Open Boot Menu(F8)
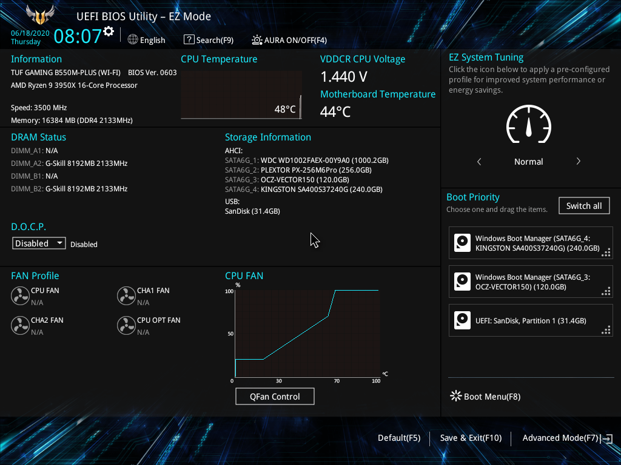 pos(485,396)
